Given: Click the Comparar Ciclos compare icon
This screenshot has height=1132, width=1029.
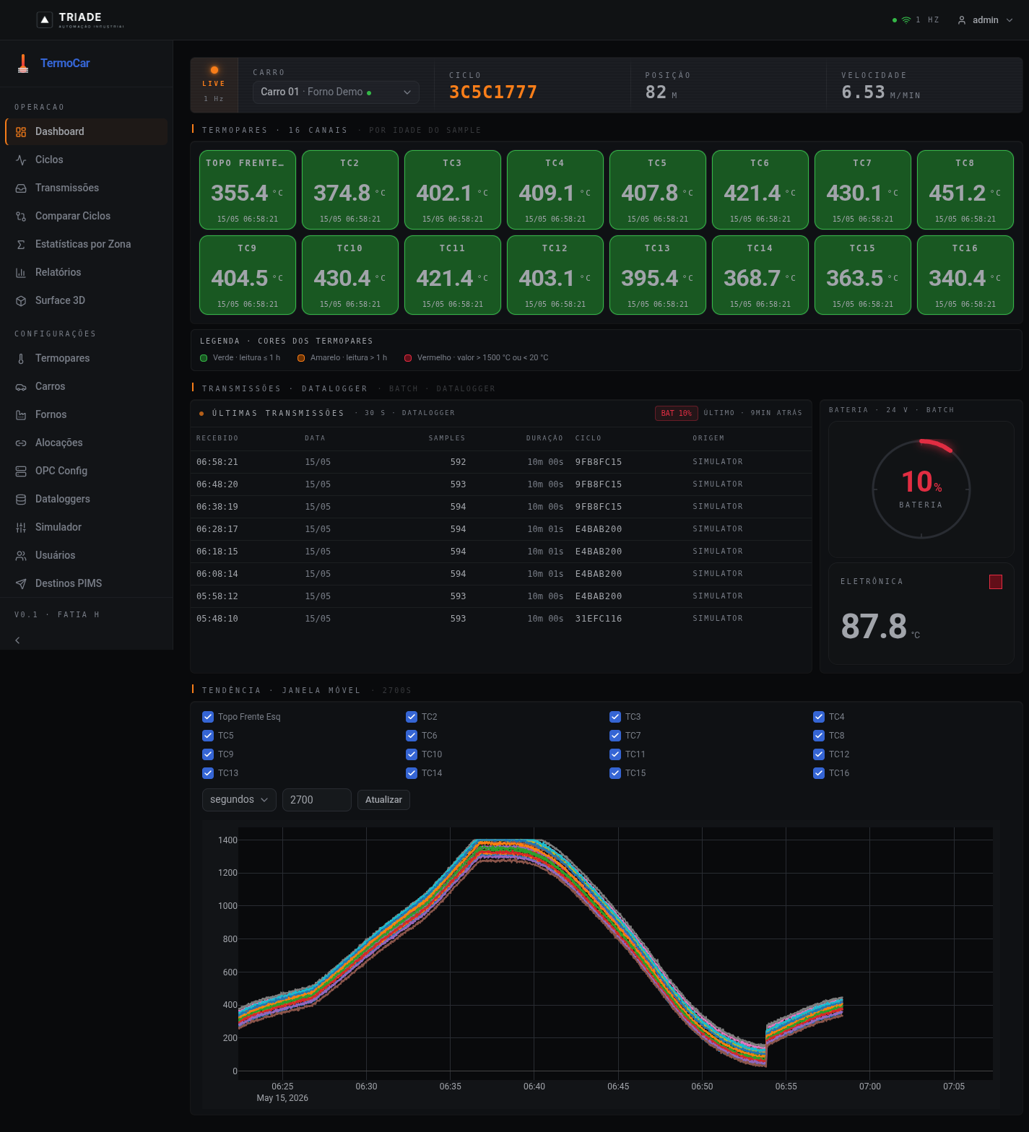Looking at the screenshot, I should click(21, 216).
